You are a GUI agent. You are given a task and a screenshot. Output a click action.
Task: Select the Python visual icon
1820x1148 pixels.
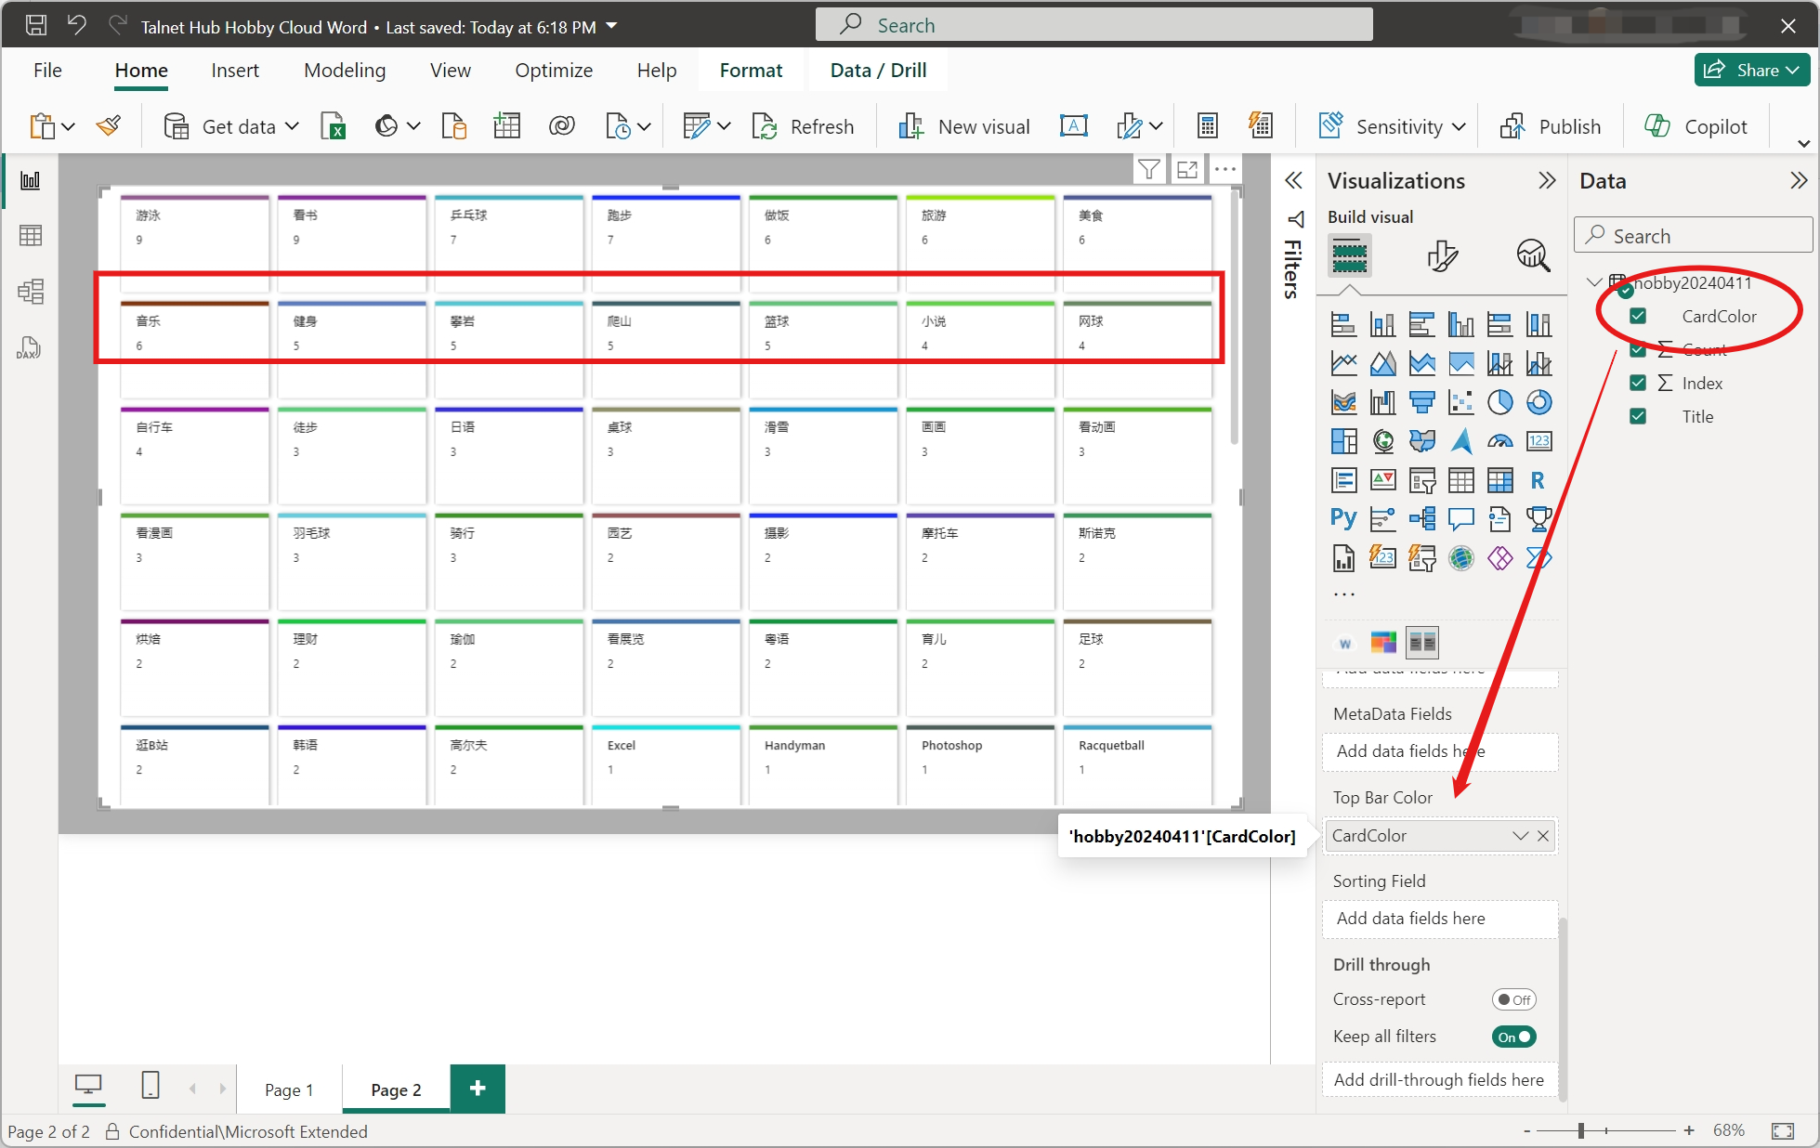tap(1343, 518)
